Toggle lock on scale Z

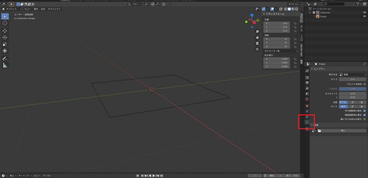(295, 66)
